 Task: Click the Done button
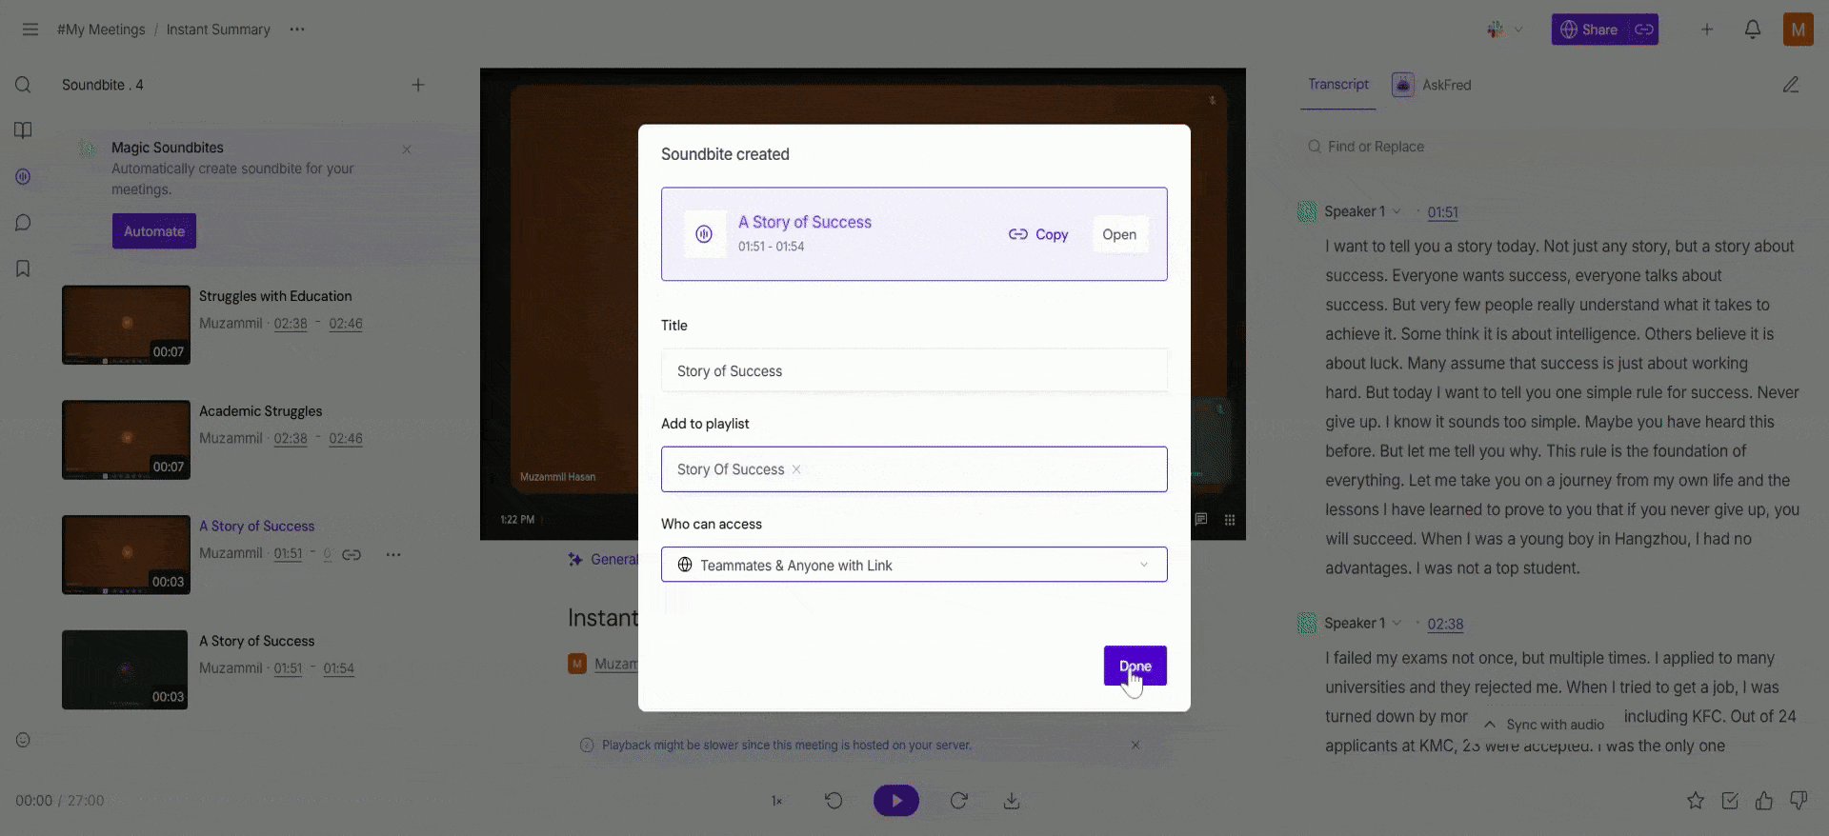click(x=1136, y=666)
